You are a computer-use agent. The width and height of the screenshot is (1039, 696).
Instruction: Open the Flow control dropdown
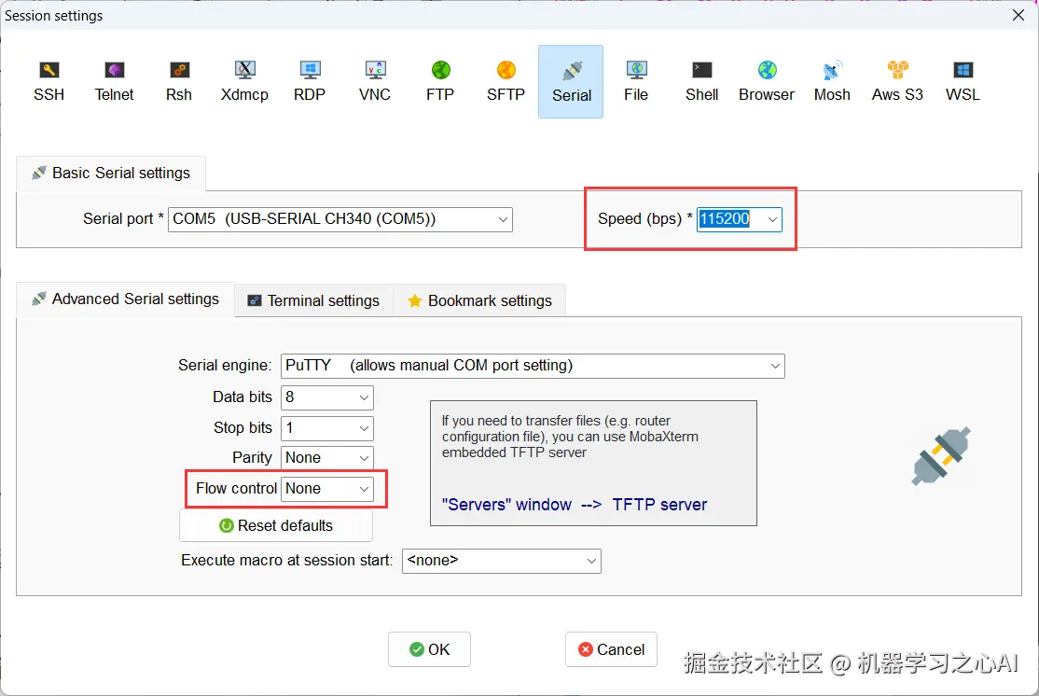(x=327, y=489)
